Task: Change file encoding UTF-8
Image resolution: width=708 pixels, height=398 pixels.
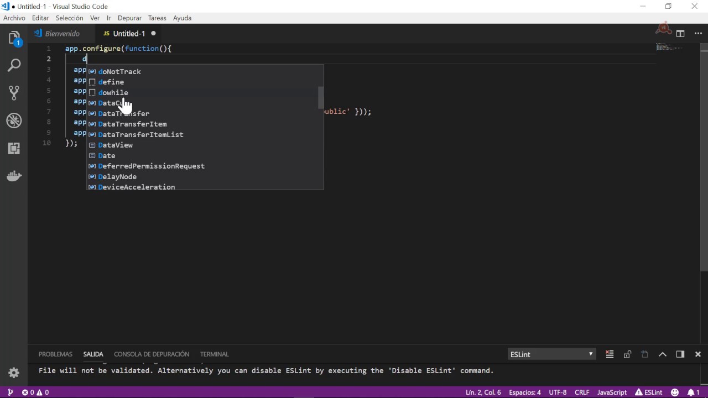Action: [x=558, y=392]
